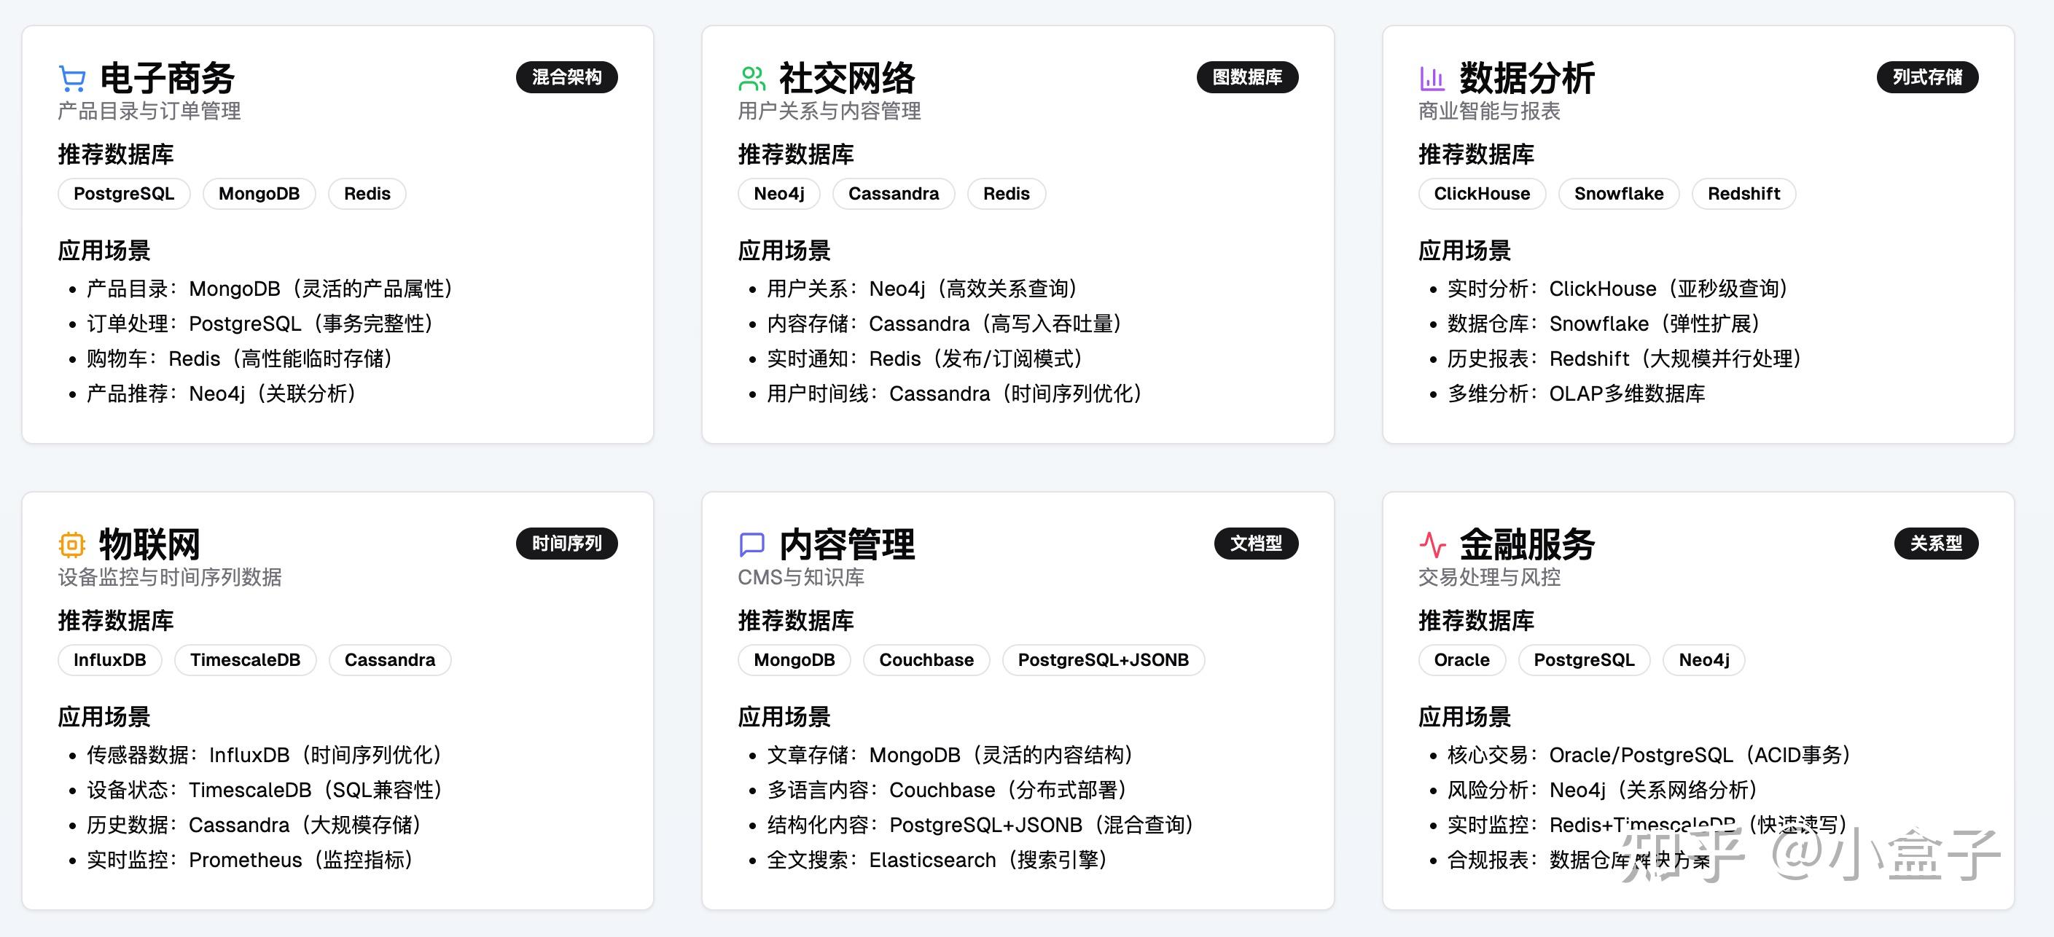Image resolution: width=2054 pixels, height=937 pixels.
Task: Select the TimescaleDB tag
Action: [x=245, y=659]
